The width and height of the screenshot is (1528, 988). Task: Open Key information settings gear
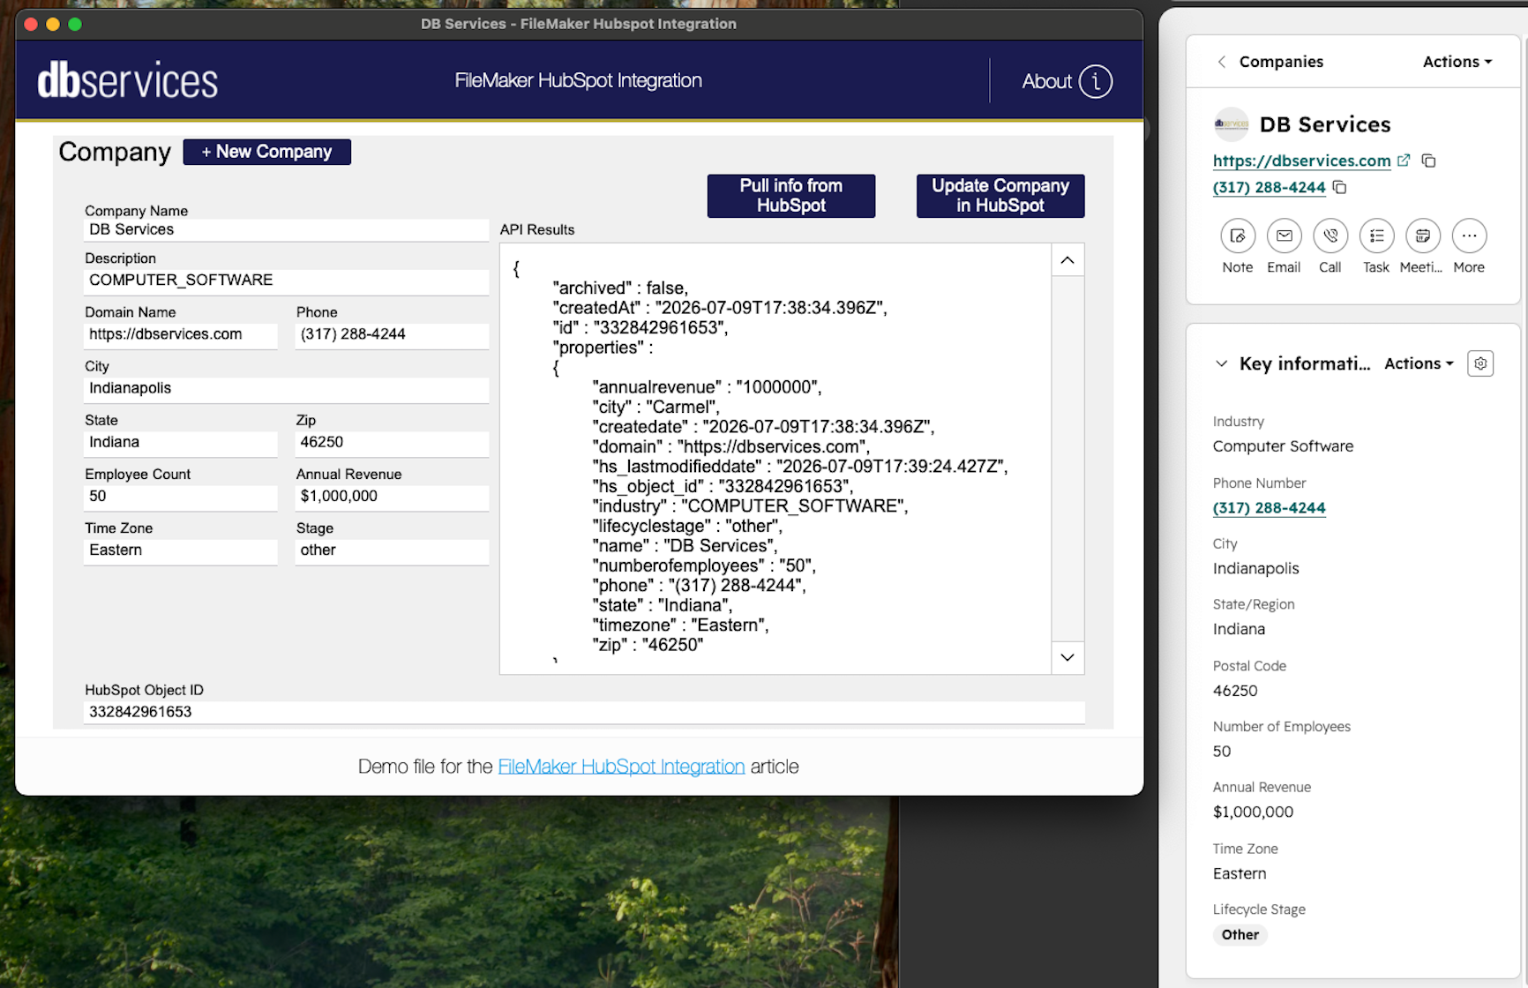coord(1480,363)
